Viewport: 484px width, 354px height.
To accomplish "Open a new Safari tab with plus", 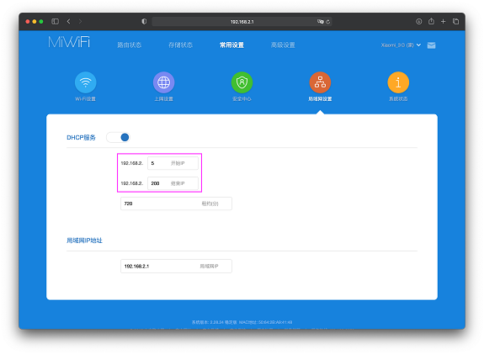I will [x=444, y=21].
